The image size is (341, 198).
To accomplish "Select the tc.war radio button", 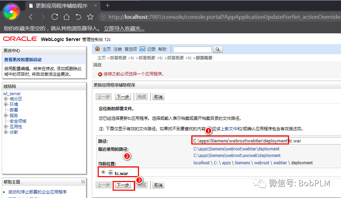I will pyautogui.click(x=103, y=172).
